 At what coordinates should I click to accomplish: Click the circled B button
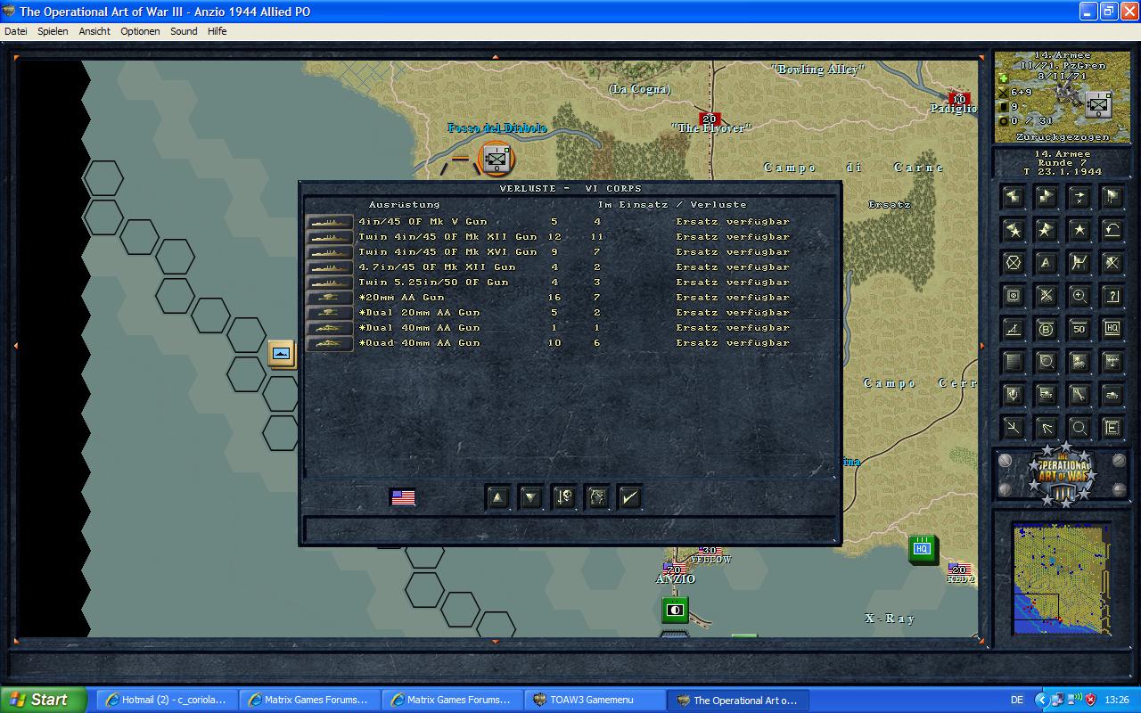tap(1047, 329)
